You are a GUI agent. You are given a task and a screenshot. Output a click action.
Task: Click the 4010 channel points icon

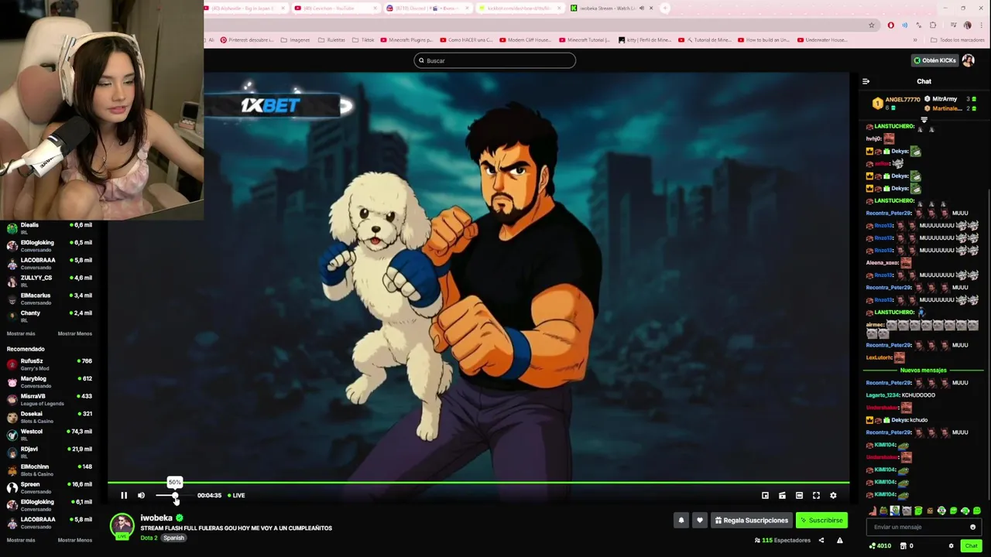point(880,545)
